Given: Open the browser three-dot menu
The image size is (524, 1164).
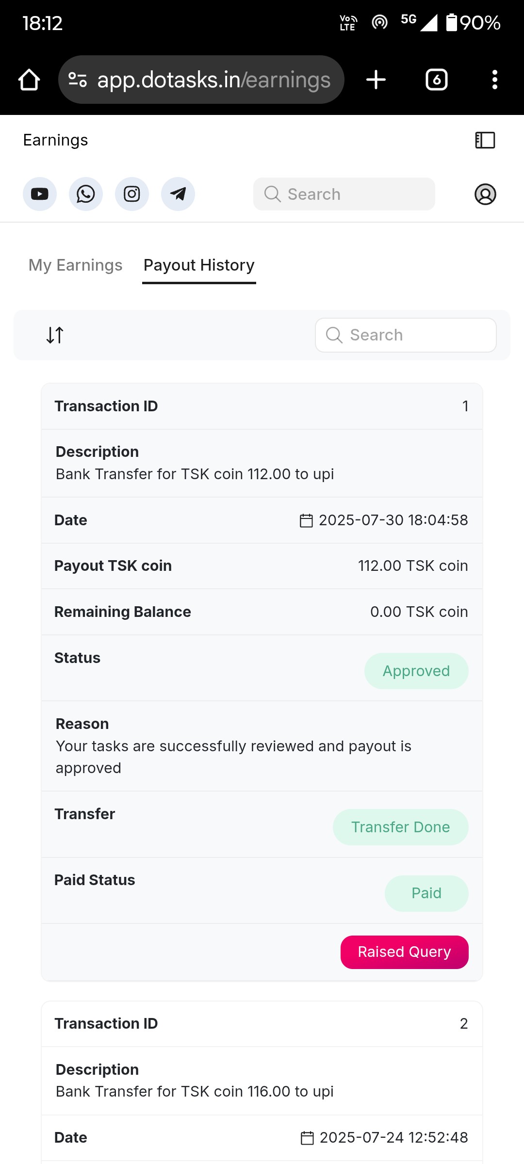Looking at the screenshot, I should click(494, 80).
